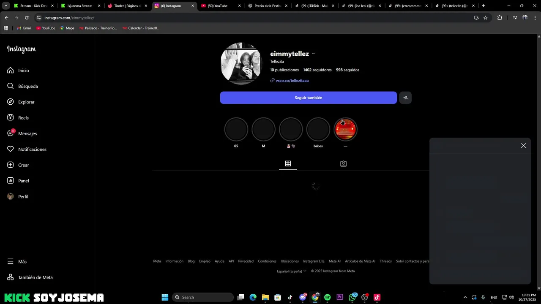Open the Gmail bookmark
This screenshot has height=304, width=541.
pyautogui.click(x=24, y=28)
